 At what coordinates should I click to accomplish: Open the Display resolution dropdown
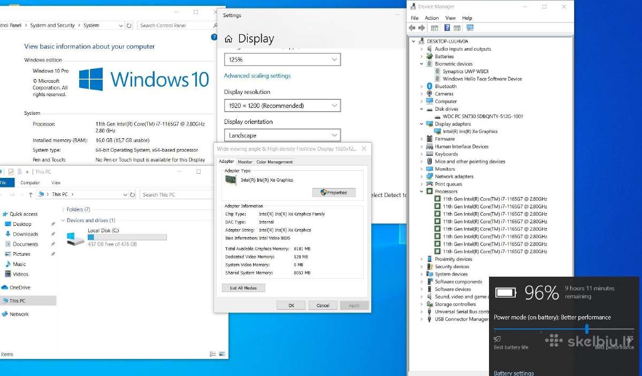282,106
